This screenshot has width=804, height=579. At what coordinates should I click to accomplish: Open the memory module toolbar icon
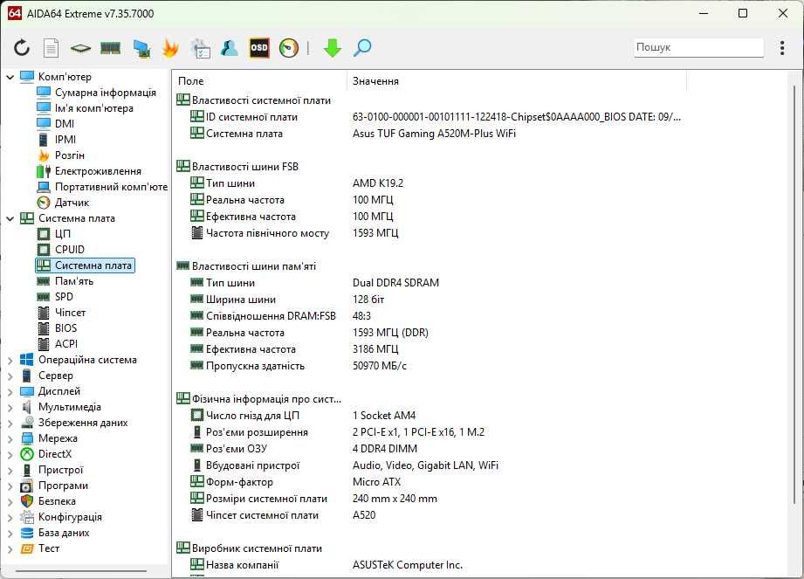[x=110, y=48]
